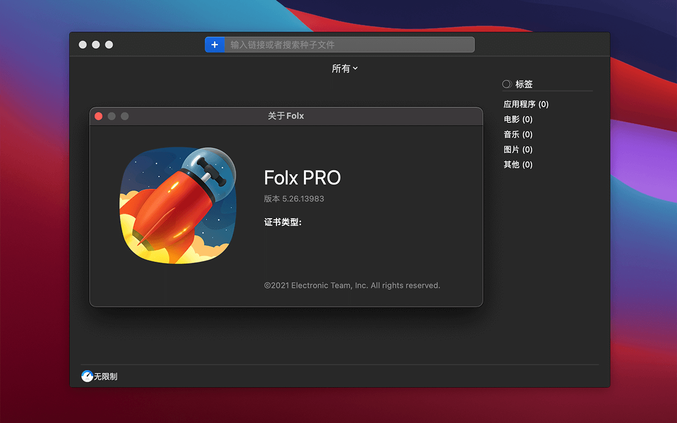
Task: Click the 证书类型 label
Action: click(x=283, y=222)
